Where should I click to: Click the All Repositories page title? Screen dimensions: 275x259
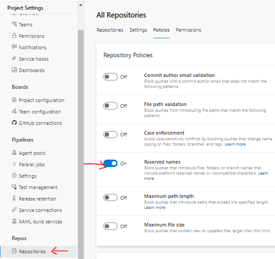121,15
